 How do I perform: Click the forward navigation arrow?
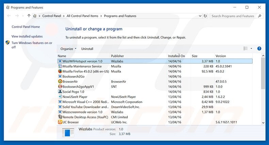(17, 16)
